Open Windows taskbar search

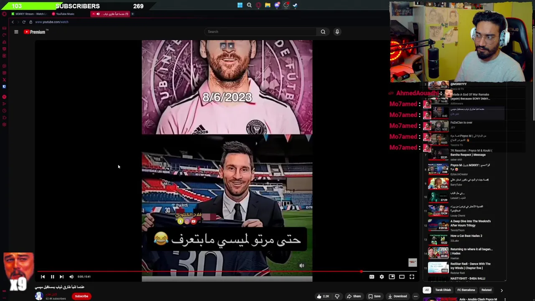click(x=249, y=5)
